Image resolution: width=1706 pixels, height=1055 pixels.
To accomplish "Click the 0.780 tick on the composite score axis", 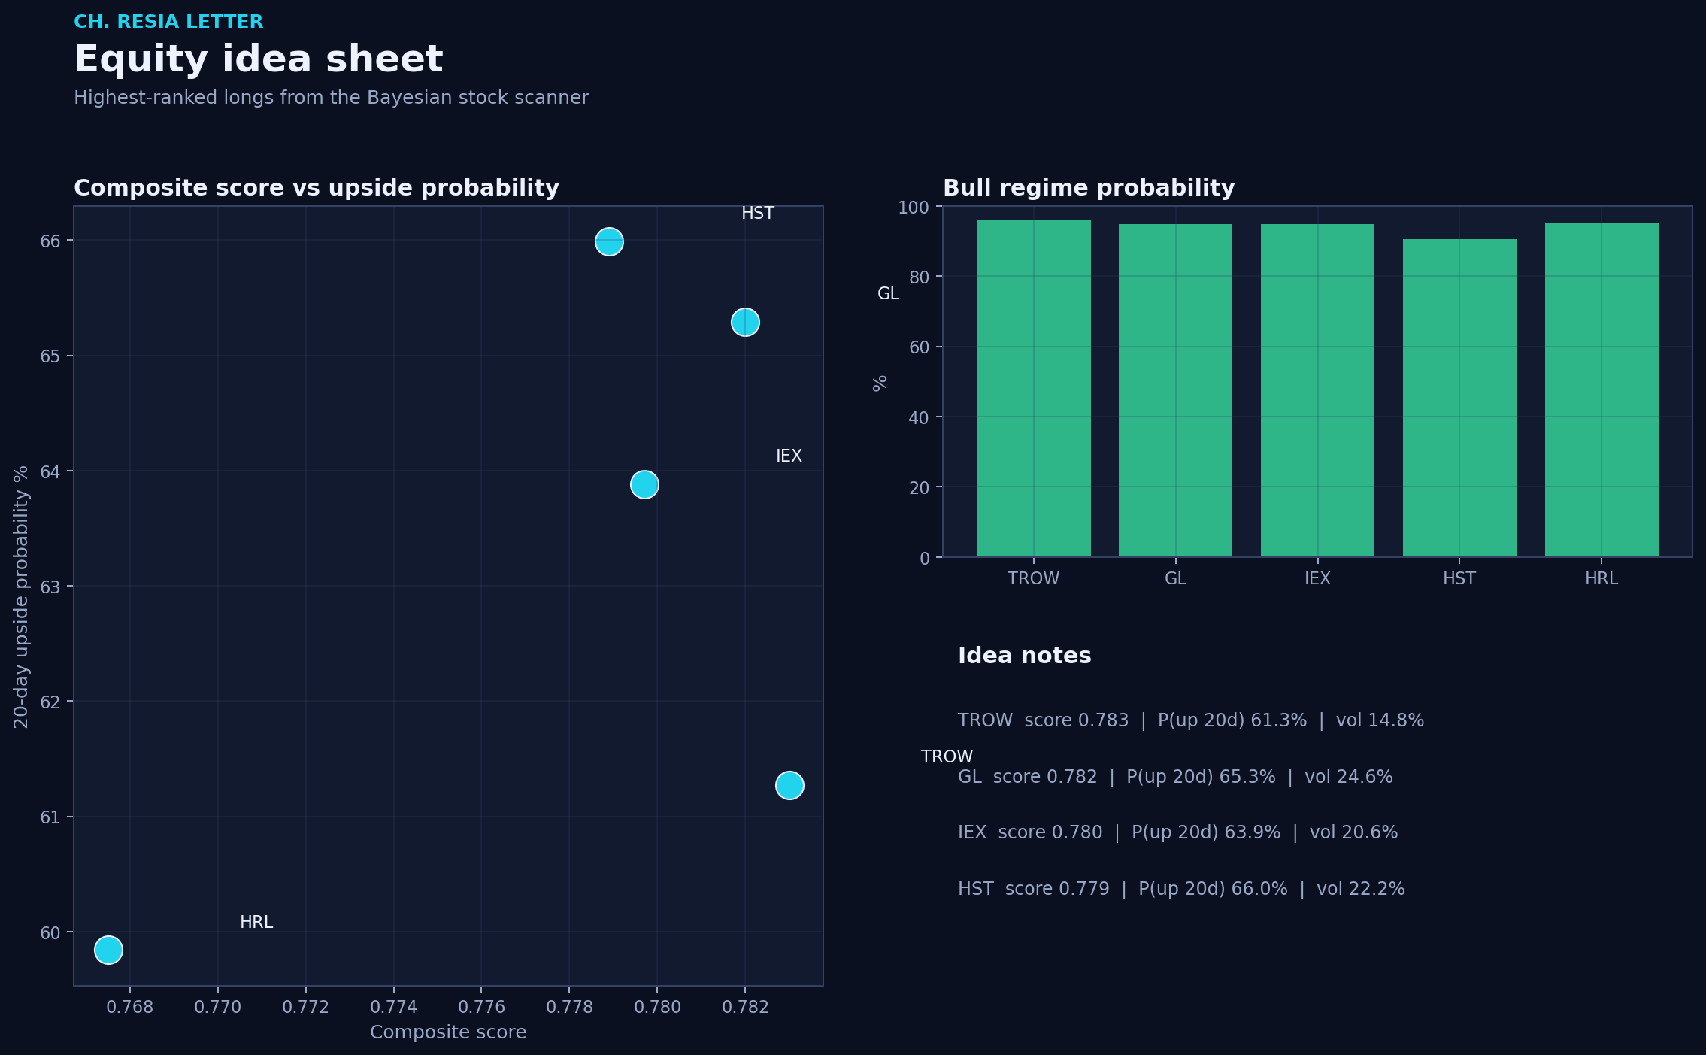I will point(657,1008).
